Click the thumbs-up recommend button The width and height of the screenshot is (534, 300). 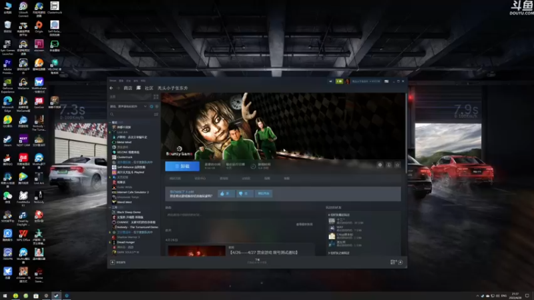click(226, 193)
